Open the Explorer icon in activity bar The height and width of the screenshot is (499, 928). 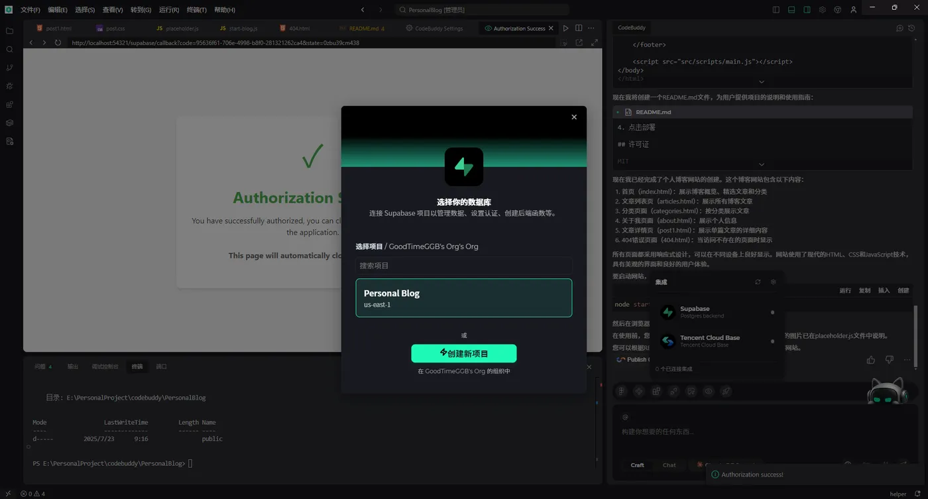point(9,31)
